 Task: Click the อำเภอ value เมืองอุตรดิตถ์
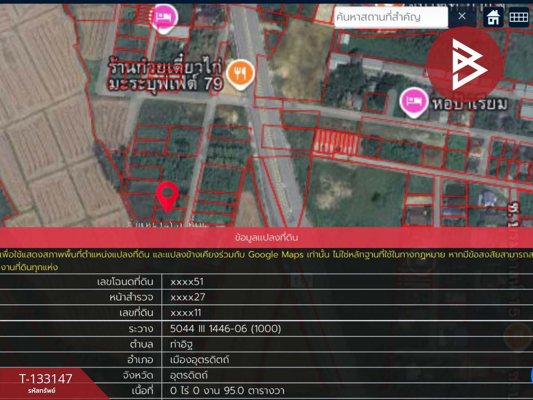coord(200,360)
